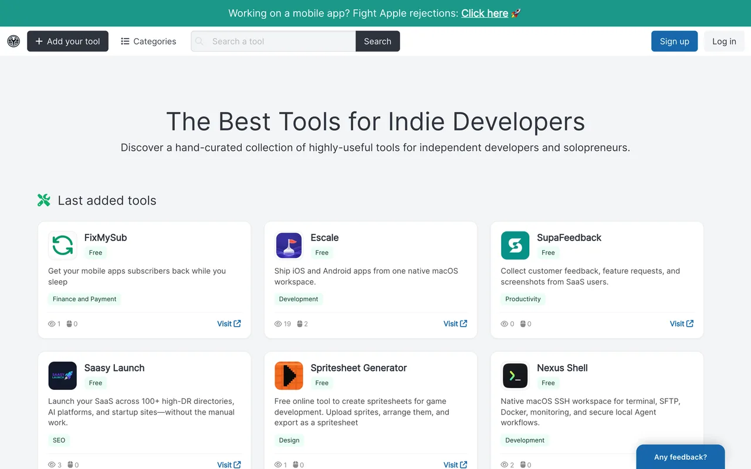Screen dimensions: 751x469
Task: Follow the Click here banner link
Action: pyautogui.click(x=485, y=13)
